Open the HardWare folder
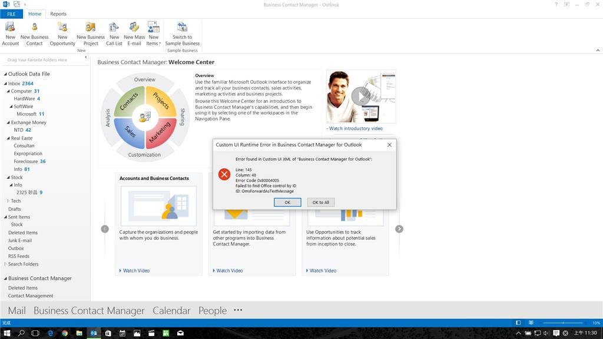 (x=24, y=99)
